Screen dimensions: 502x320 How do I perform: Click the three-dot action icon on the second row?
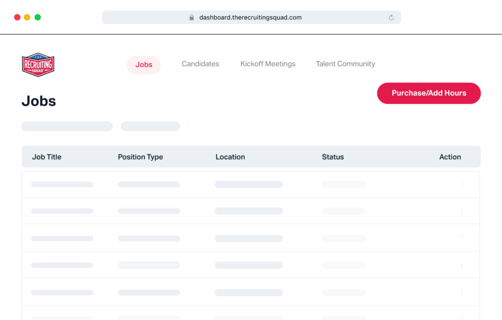(x=461, y=211)
